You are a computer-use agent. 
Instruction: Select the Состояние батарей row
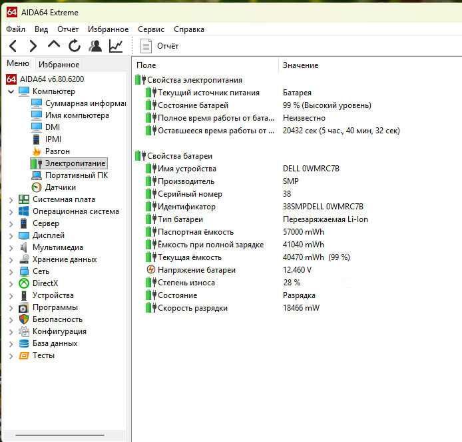tap(258, 105)
